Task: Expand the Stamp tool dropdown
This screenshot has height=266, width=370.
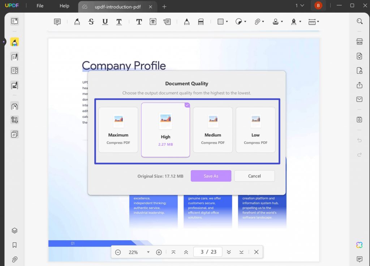Action: coord(281,22)
